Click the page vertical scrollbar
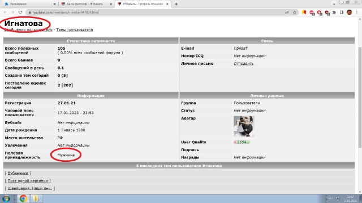The width and height of the screenshot is (362, 203). click(360, 97)
